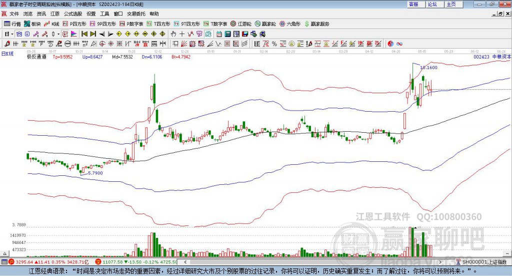Expand the 日 period dropdown arrow
This screenshot has width=512, height=276.
pos(12,34)
